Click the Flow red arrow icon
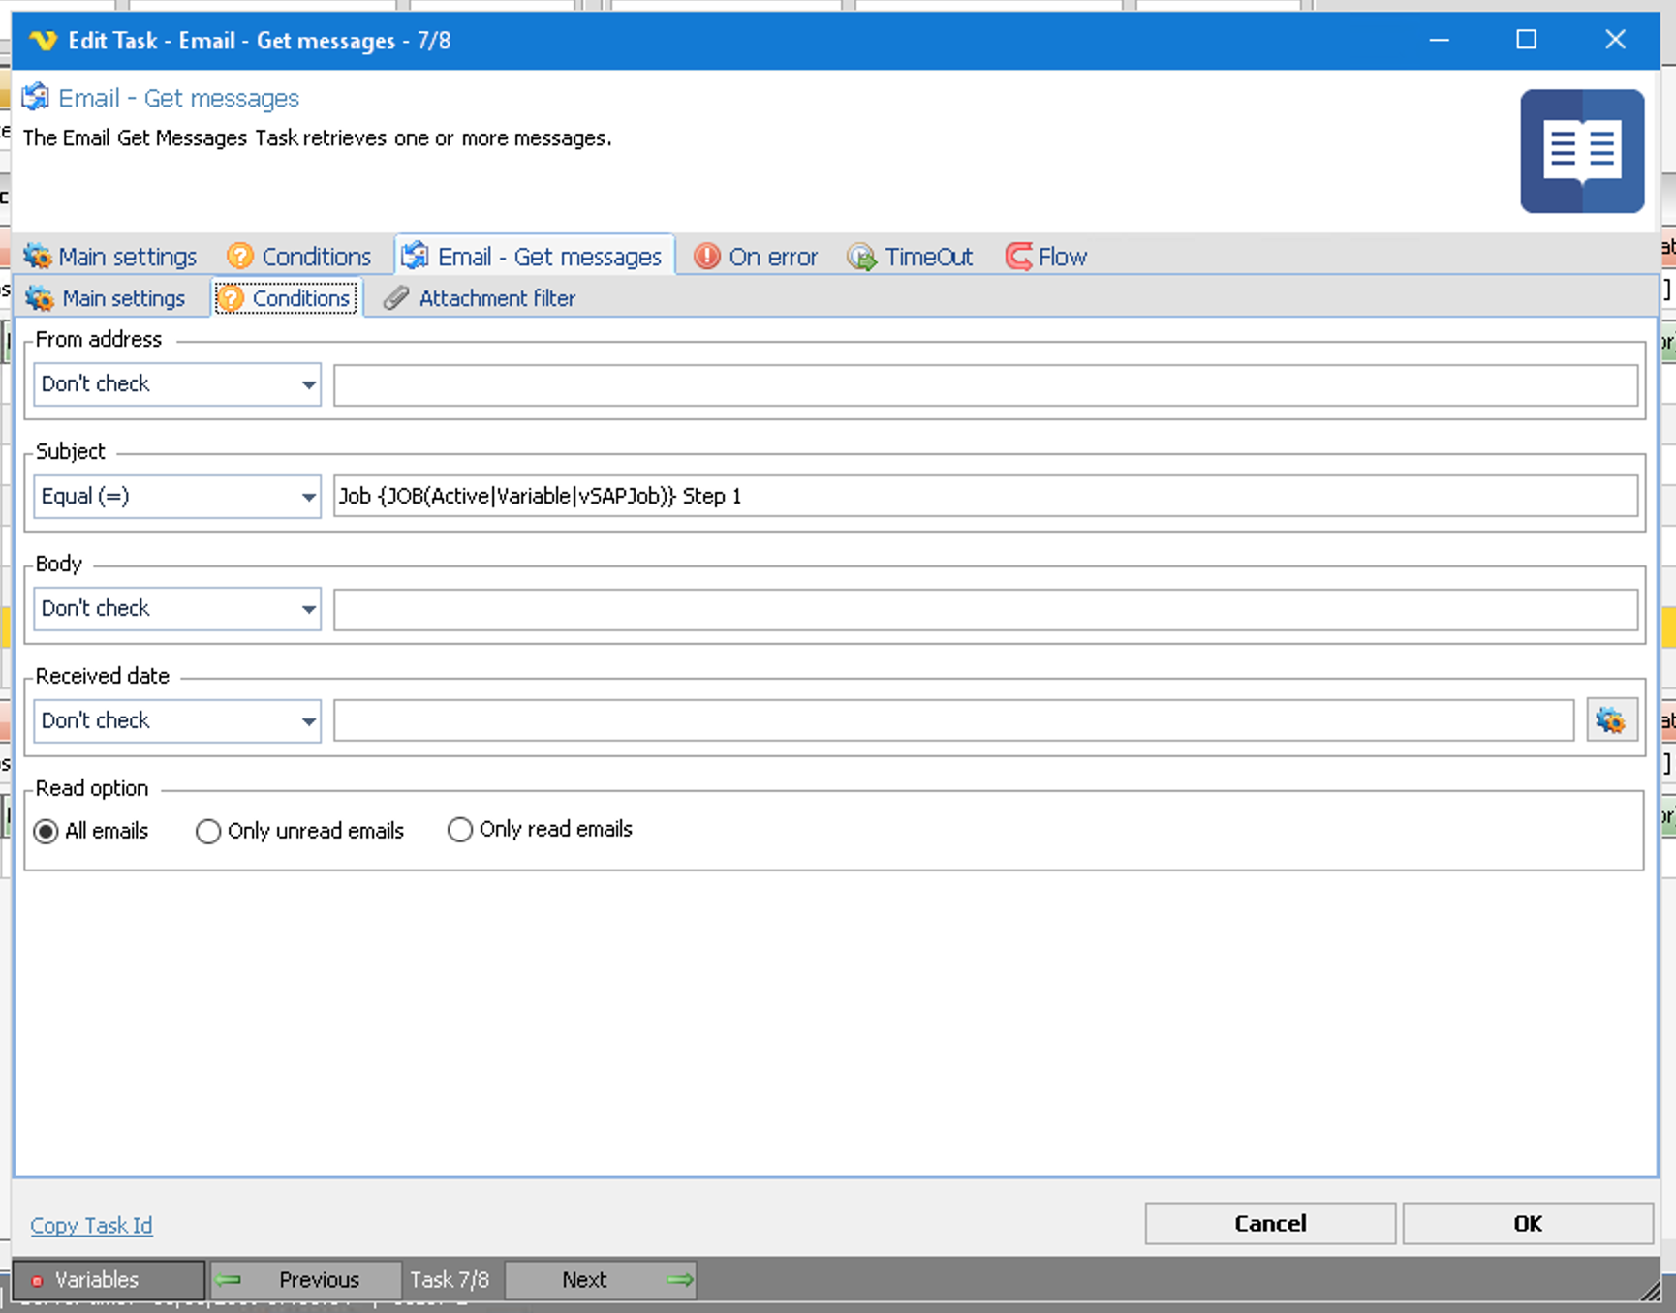This screenshot has width=1676, height=1313. tap(1018, 257)
